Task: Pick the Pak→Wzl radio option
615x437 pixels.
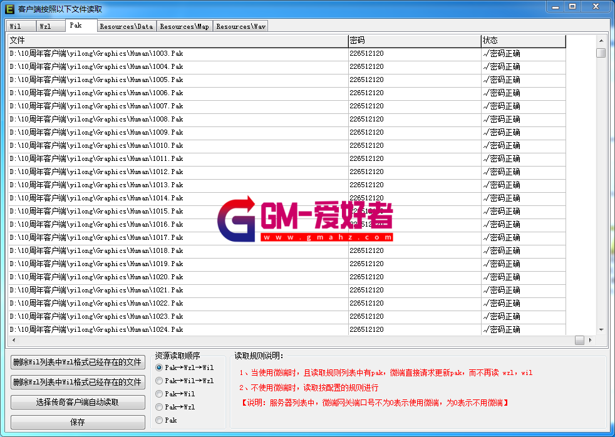Action: pyautogui.click(x=159, y=407)
